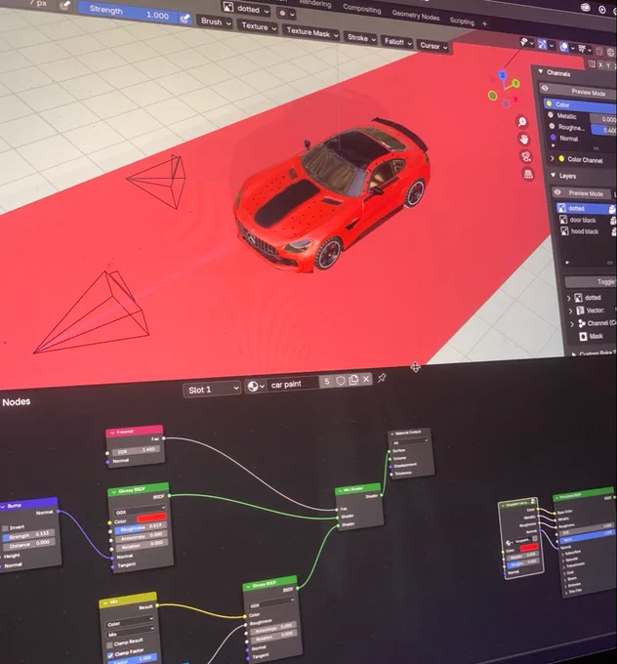Open the Texture Mask dropdown
Viewport: 617px width, 664px height.
312,32
